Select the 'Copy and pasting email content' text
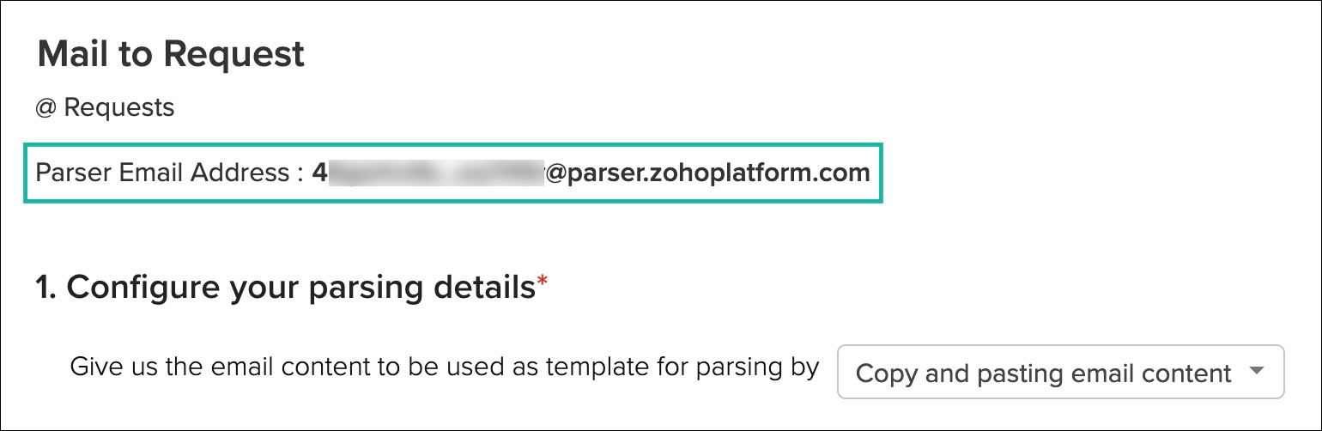Viewport: 1322px width, 431px height. tap(1043, 373)
